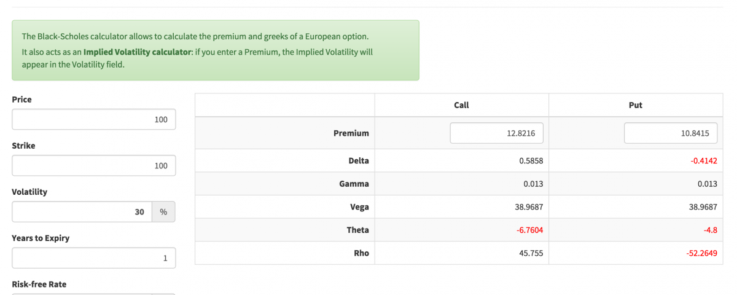Viewport: 737px width, 295px height.
Task: Click the Gamma row label
Action: [354, 184]
